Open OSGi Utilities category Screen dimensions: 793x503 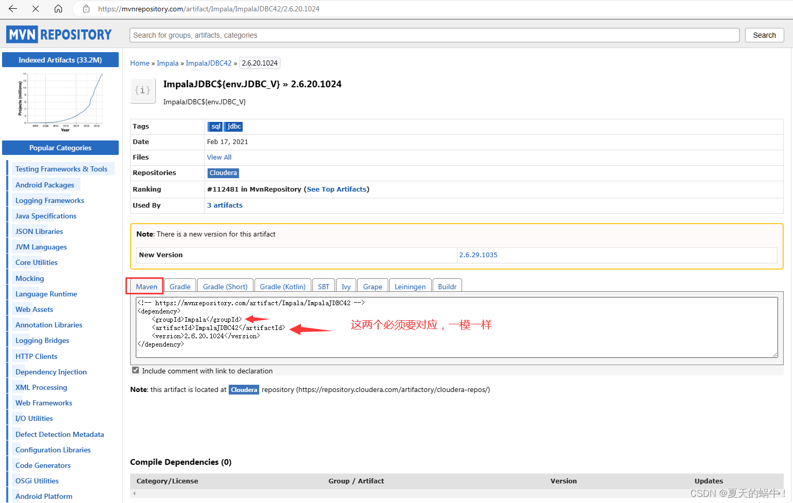tap(37, 481)
